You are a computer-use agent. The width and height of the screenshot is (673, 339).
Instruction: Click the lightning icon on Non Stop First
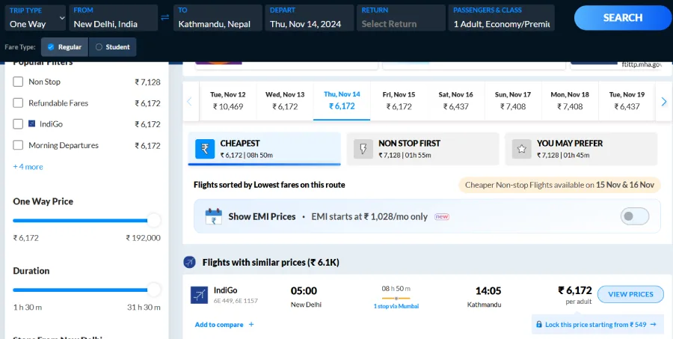[x=363, y=149]
